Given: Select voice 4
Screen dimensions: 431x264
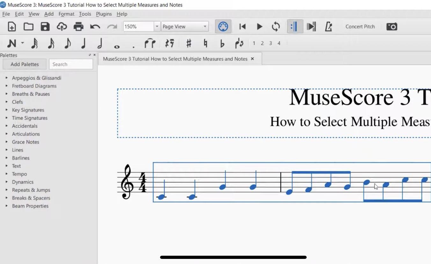Looking at the screenshot, I should coord(279,43).
